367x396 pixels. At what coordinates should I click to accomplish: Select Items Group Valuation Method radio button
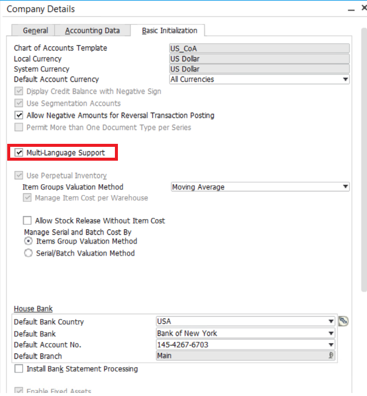[28, 241]
